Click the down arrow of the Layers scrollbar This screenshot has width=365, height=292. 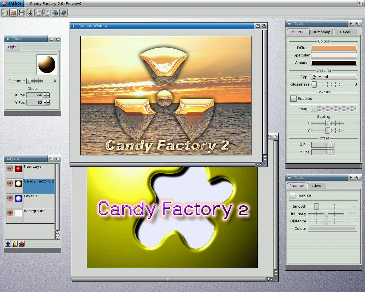pyautogui.click(x=58, y=237)
